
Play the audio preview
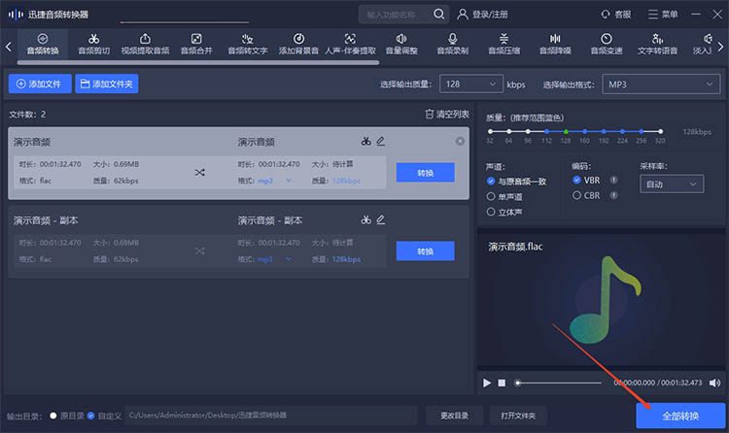click(x=486, y=383)
